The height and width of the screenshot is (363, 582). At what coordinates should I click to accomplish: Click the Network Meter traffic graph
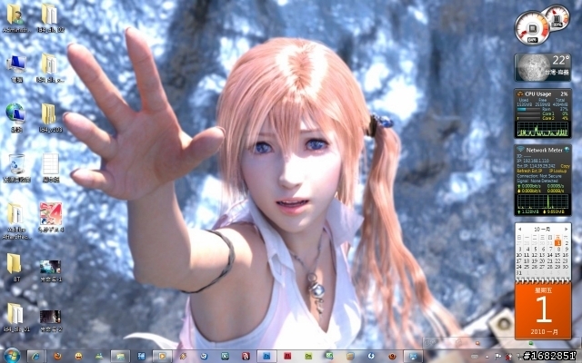(543, 201)
